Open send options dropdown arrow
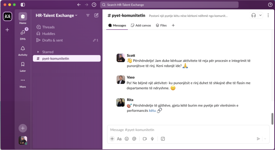 pos(265,139)
